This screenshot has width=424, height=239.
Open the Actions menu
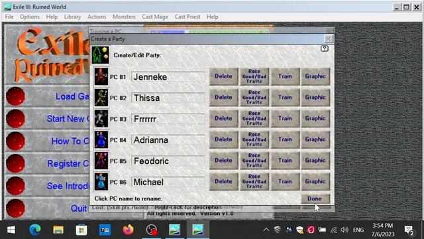(97, 17)
